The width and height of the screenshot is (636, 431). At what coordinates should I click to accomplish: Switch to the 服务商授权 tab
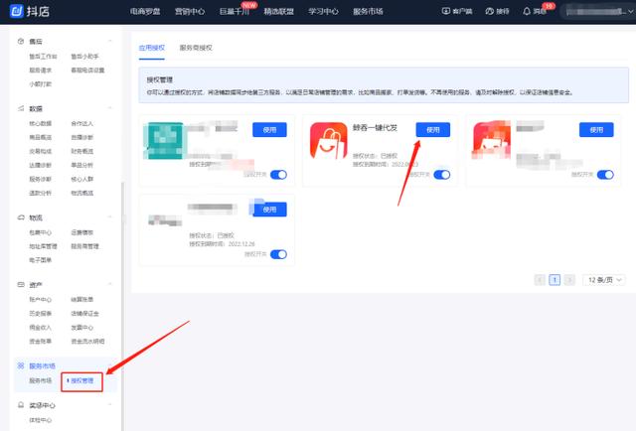coord(196,48)
